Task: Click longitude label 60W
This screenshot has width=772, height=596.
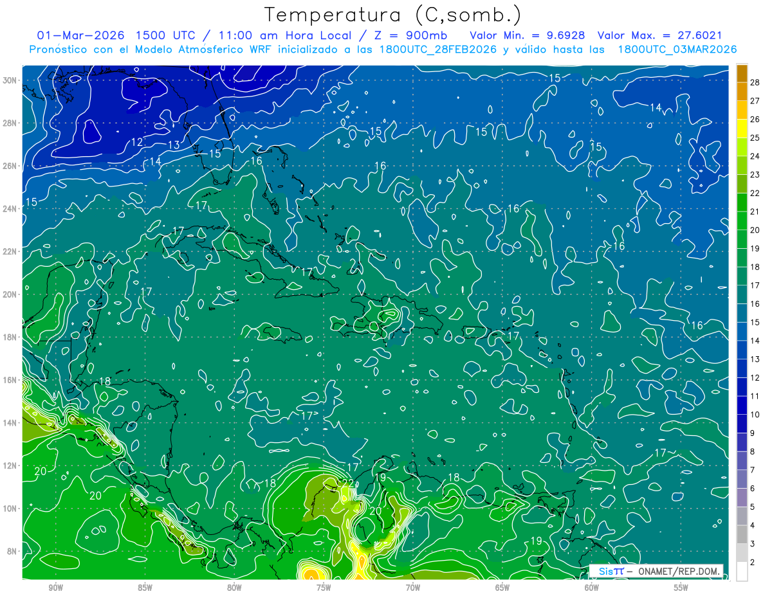Action: click(x=592, y=588)
